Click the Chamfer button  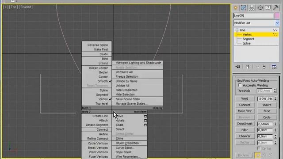[x=245, y=136]
